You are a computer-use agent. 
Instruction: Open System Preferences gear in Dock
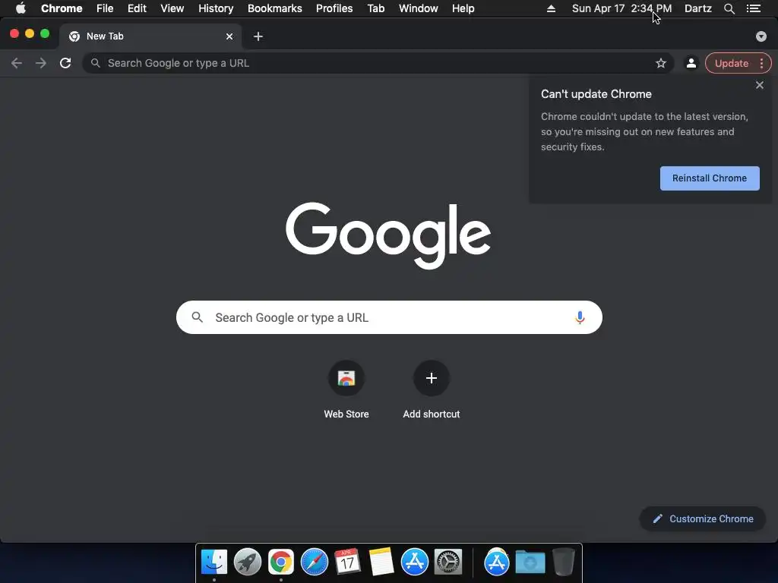coord(448,562)
